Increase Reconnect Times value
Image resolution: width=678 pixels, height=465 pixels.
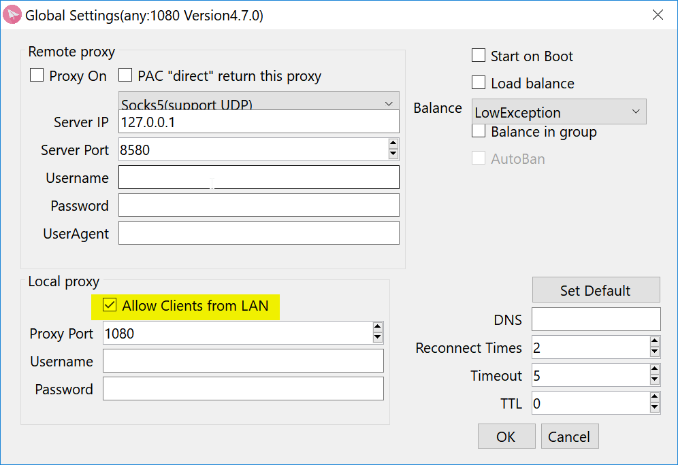654,343
